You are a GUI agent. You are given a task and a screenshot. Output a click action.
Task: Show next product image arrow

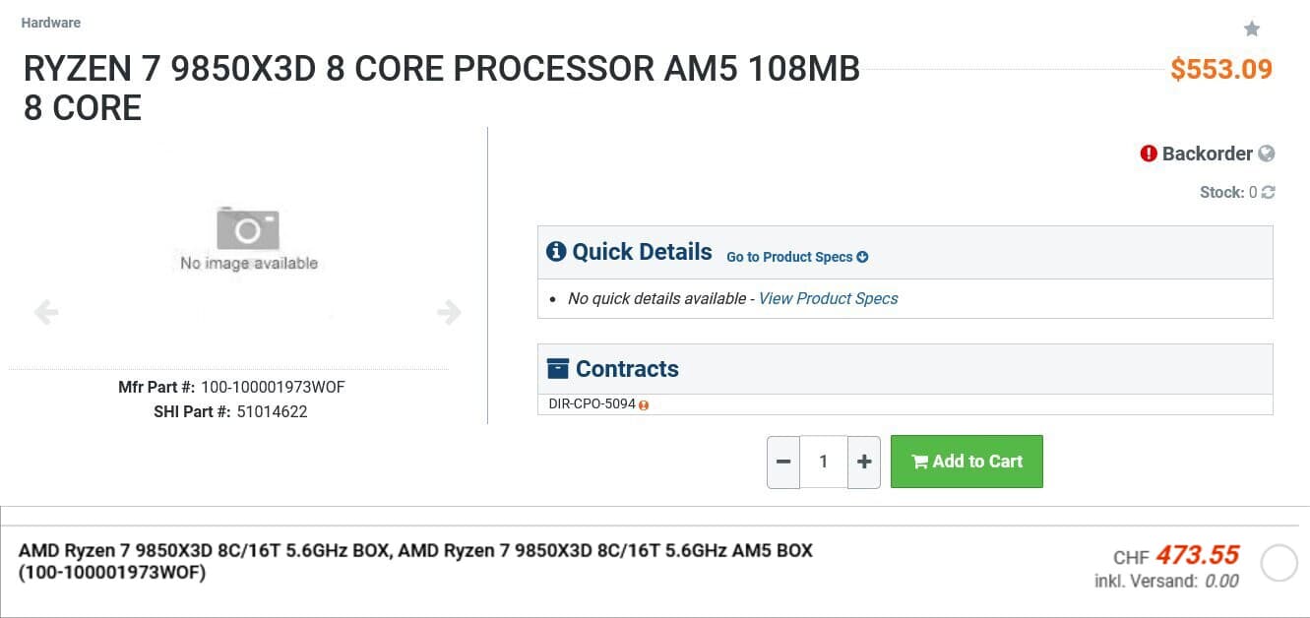(449, 313)
